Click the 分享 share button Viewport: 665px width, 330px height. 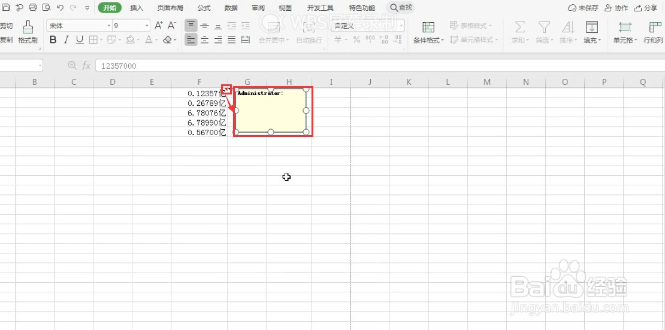coord(645,8)
